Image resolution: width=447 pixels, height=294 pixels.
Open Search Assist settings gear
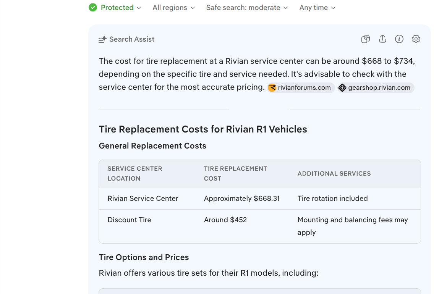tap(416, 39)
